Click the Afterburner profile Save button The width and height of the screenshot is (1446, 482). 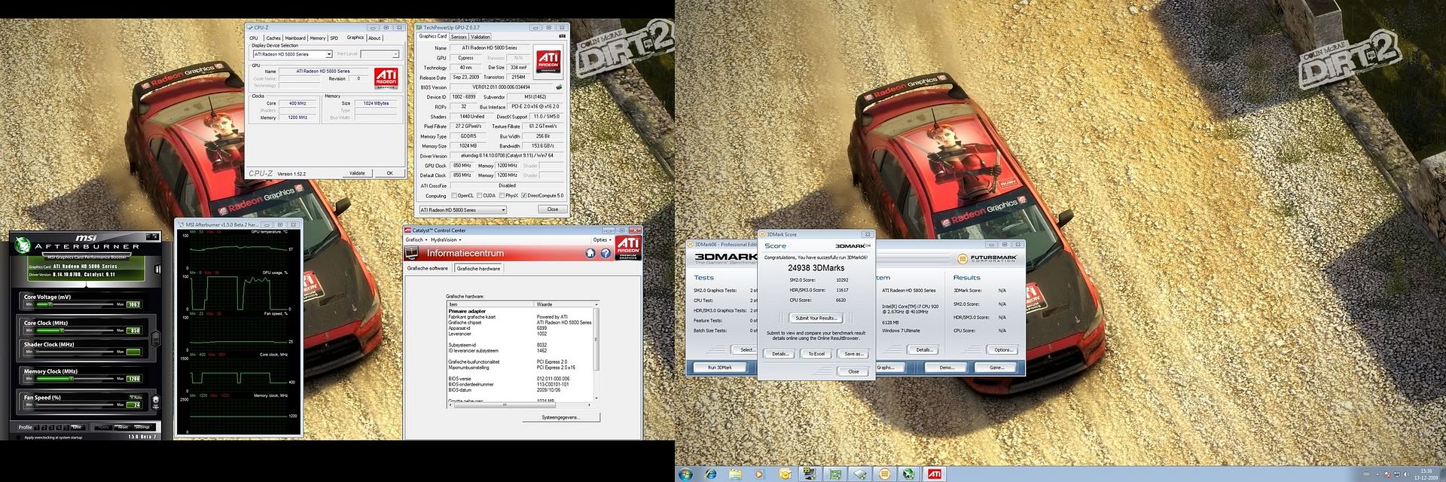(76, 427)
